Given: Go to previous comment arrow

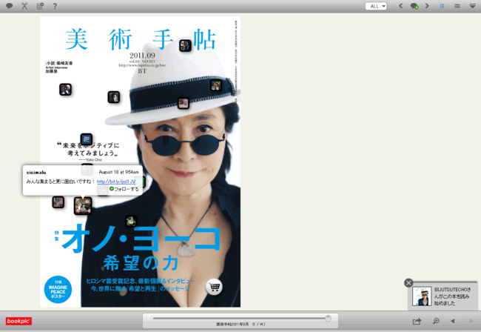Looking at the screenshot, I should pos(400,6).
